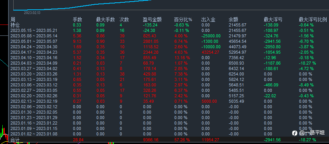Select the 2023.05.01 ~ 2023.05.07 week row
The image size is (329, 144).
[168, 41]
